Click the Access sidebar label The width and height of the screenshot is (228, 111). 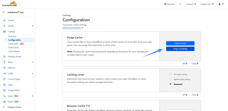[x=11, y=20]
